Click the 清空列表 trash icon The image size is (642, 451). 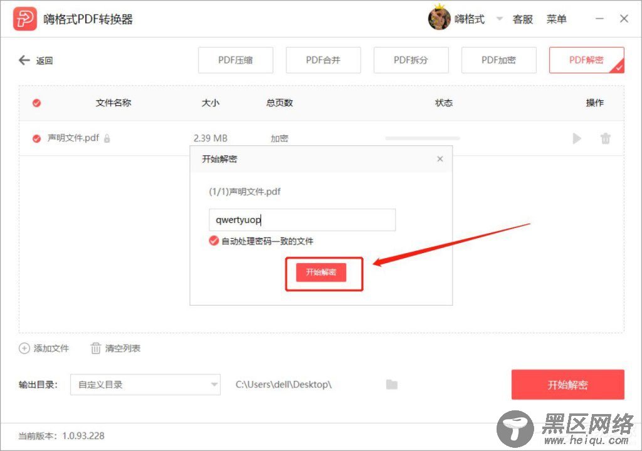95,348
